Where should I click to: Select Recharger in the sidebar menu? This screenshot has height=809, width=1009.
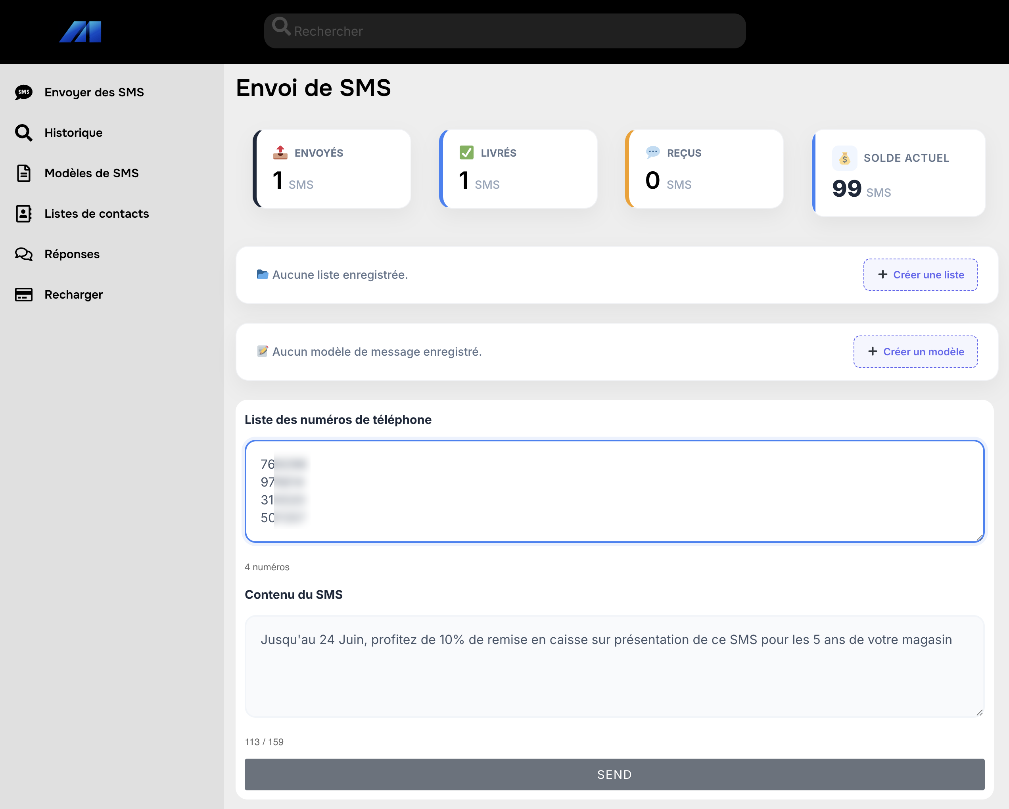pyautogui.click(x=73, y=294)
